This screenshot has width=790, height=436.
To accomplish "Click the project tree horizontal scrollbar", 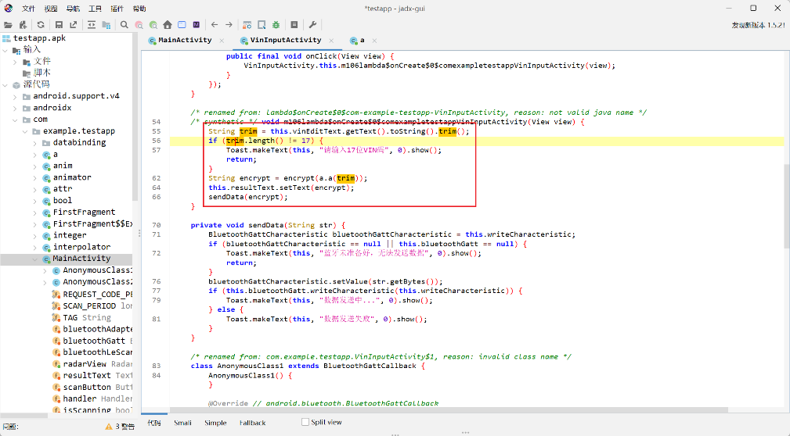I will (x=24, y=416).
